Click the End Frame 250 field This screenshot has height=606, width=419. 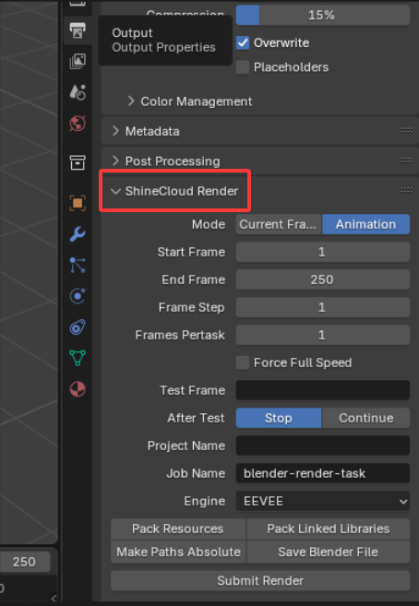pyautogui.click(x=323, y=279)
